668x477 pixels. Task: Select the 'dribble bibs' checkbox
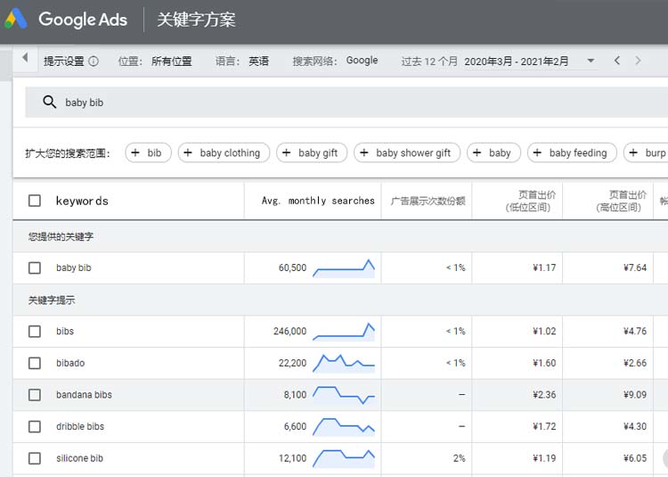35,427
